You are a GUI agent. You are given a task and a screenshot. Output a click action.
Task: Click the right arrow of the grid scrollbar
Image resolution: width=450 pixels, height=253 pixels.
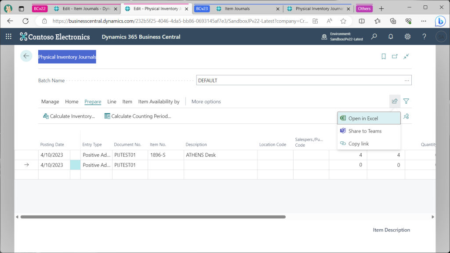(433, 217)
